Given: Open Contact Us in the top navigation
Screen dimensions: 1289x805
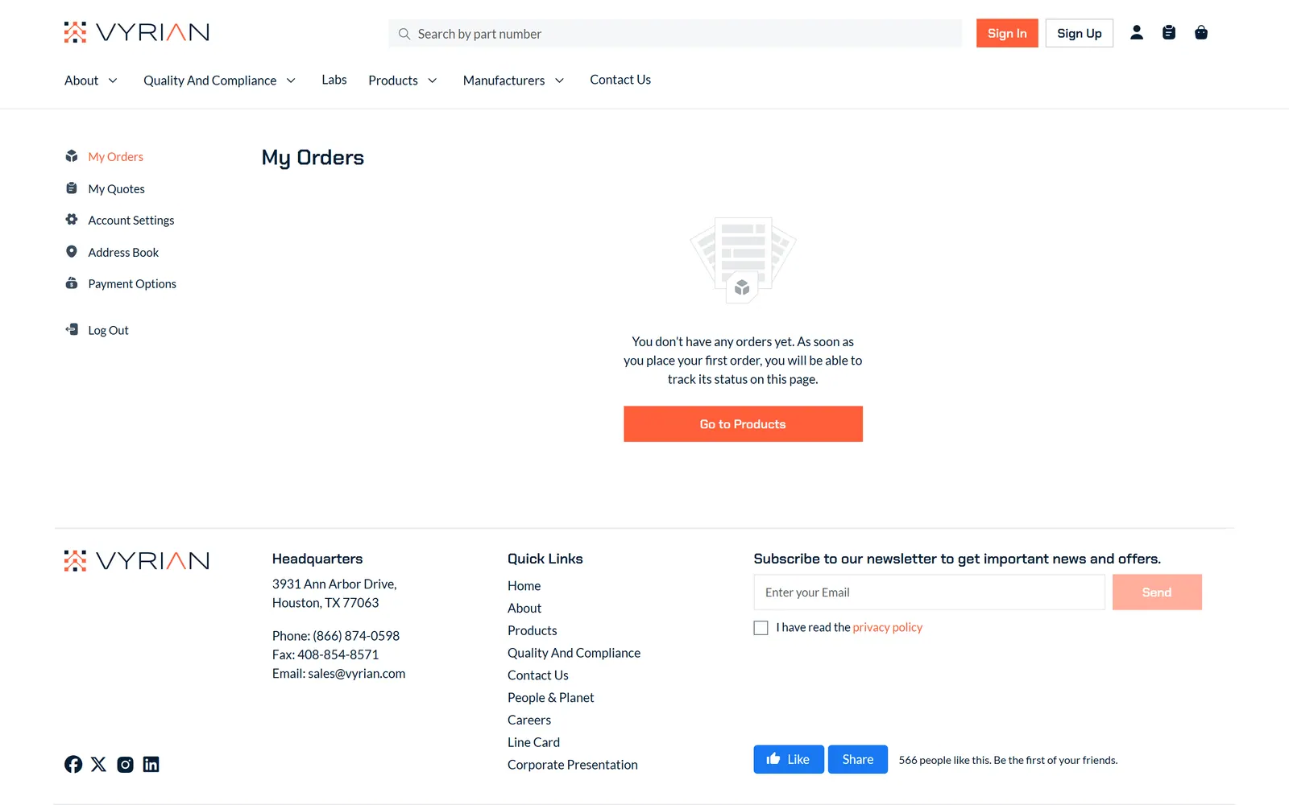Looking at the screenshot, I should pos(620,80).
